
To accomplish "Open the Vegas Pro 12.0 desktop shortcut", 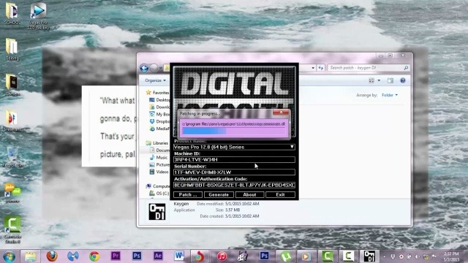I will (x=38, y=15).
